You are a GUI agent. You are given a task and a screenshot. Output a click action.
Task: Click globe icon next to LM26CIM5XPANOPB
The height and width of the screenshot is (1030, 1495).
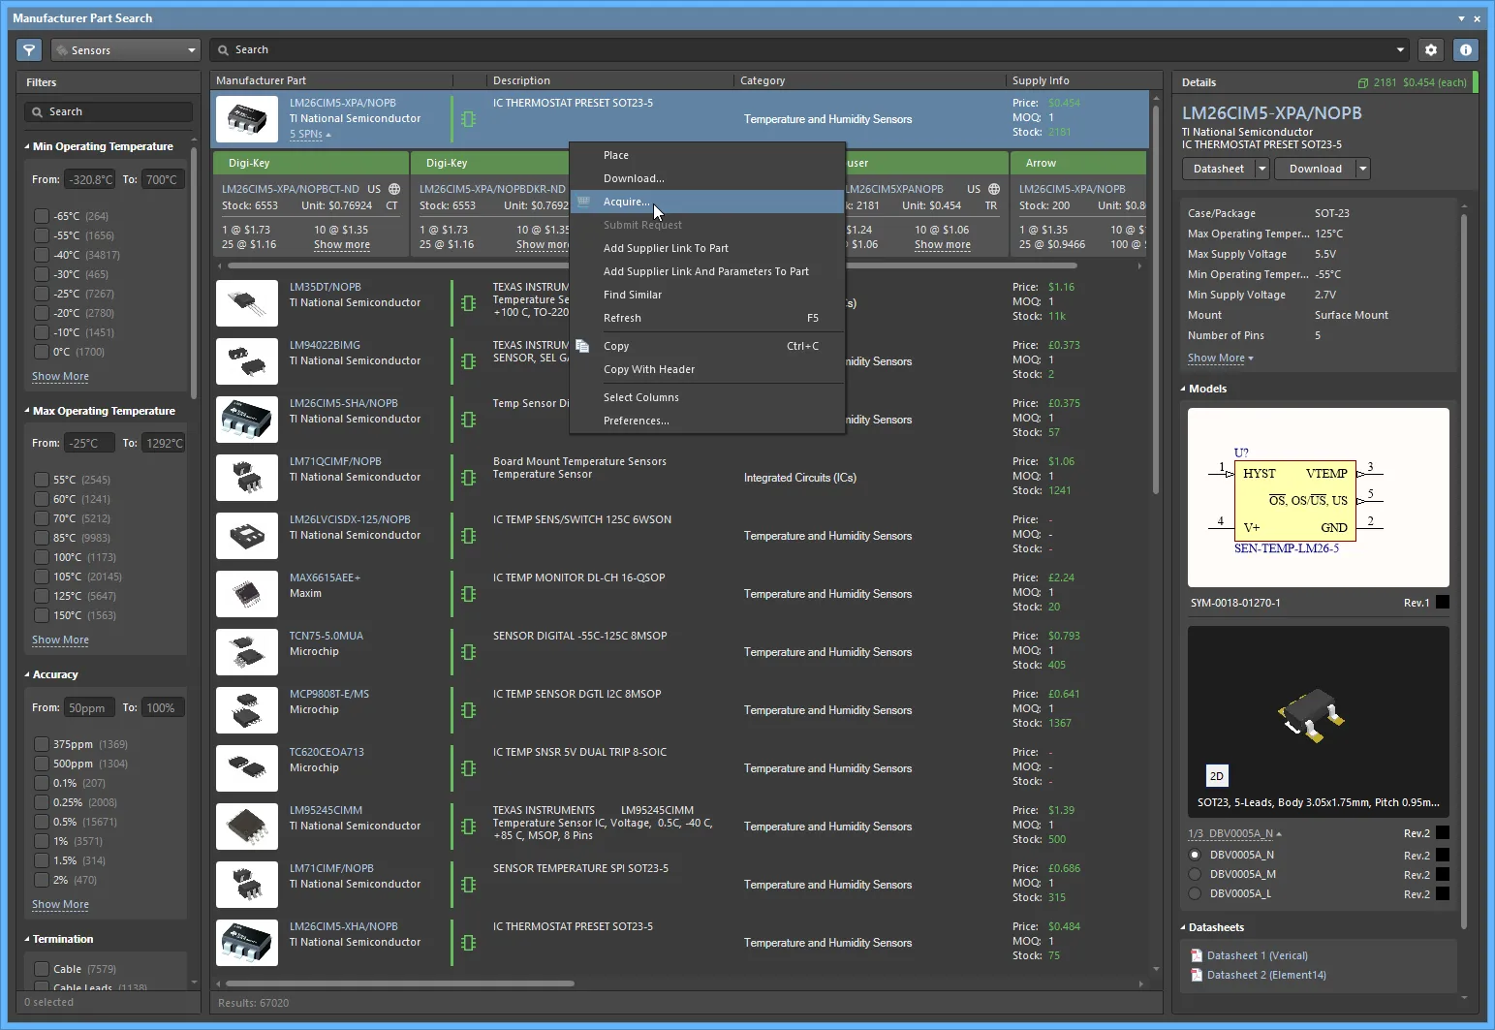tap(994, 189)
